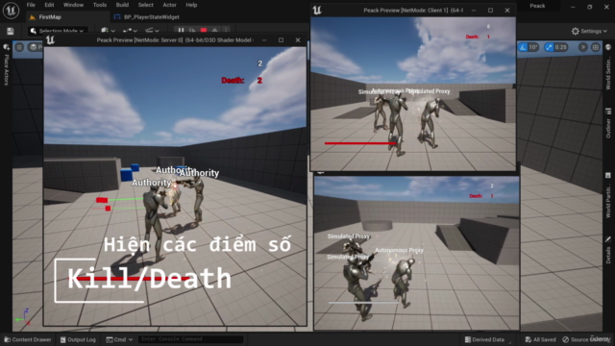
Task: Open the Output Log
Action: coord(78,339)
